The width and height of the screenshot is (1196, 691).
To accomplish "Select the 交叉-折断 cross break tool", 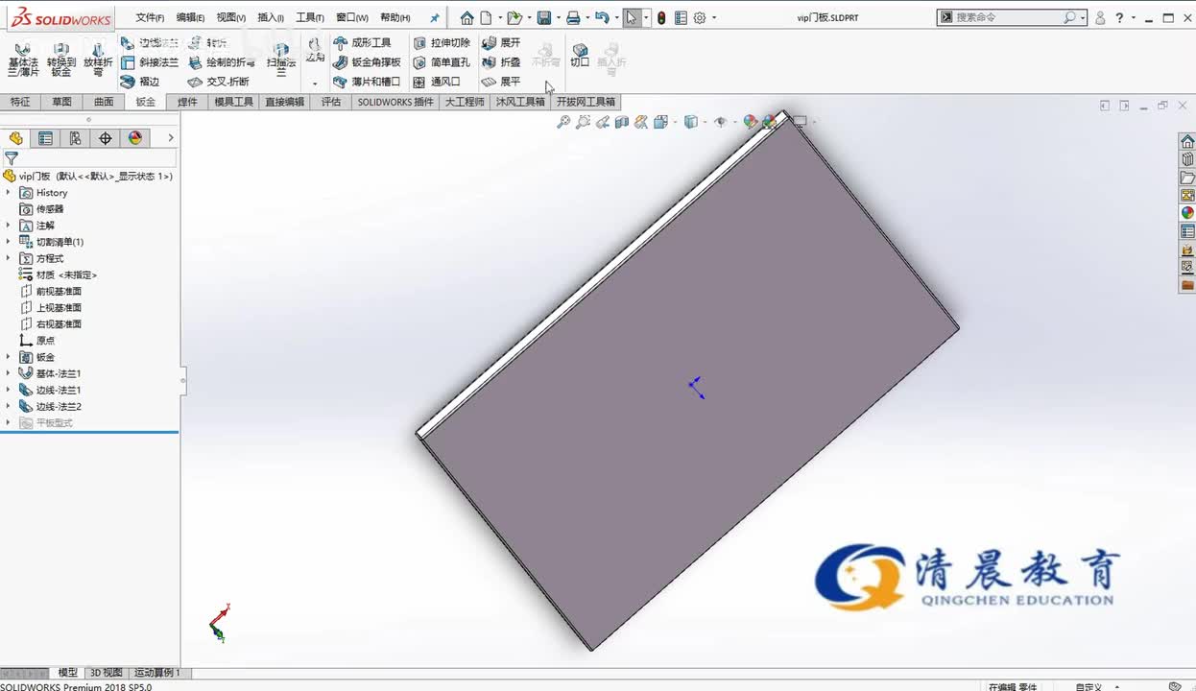I will pos(219,82).
